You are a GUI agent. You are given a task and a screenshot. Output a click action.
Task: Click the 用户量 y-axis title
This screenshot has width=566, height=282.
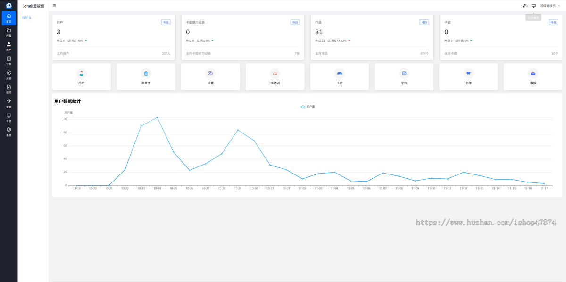pyautogui.click(x=69, y=113)
